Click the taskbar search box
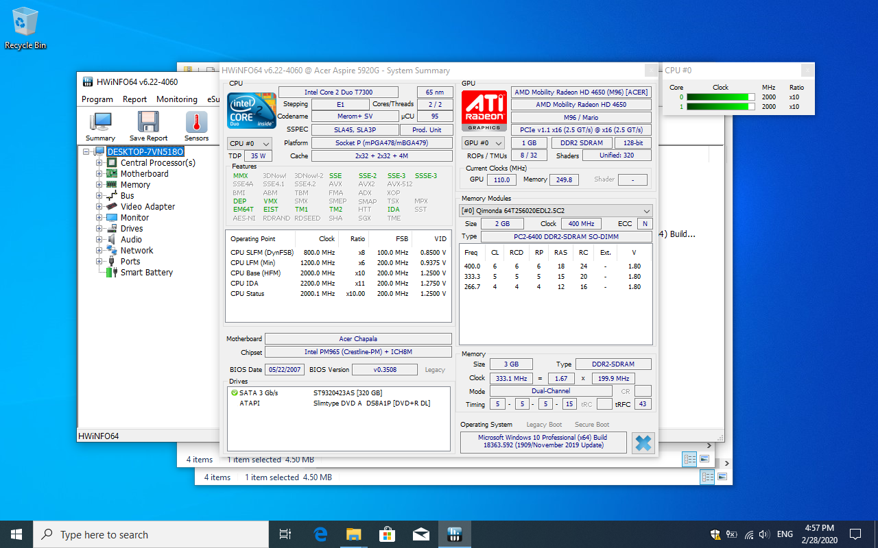 click(x=151, y=534)
